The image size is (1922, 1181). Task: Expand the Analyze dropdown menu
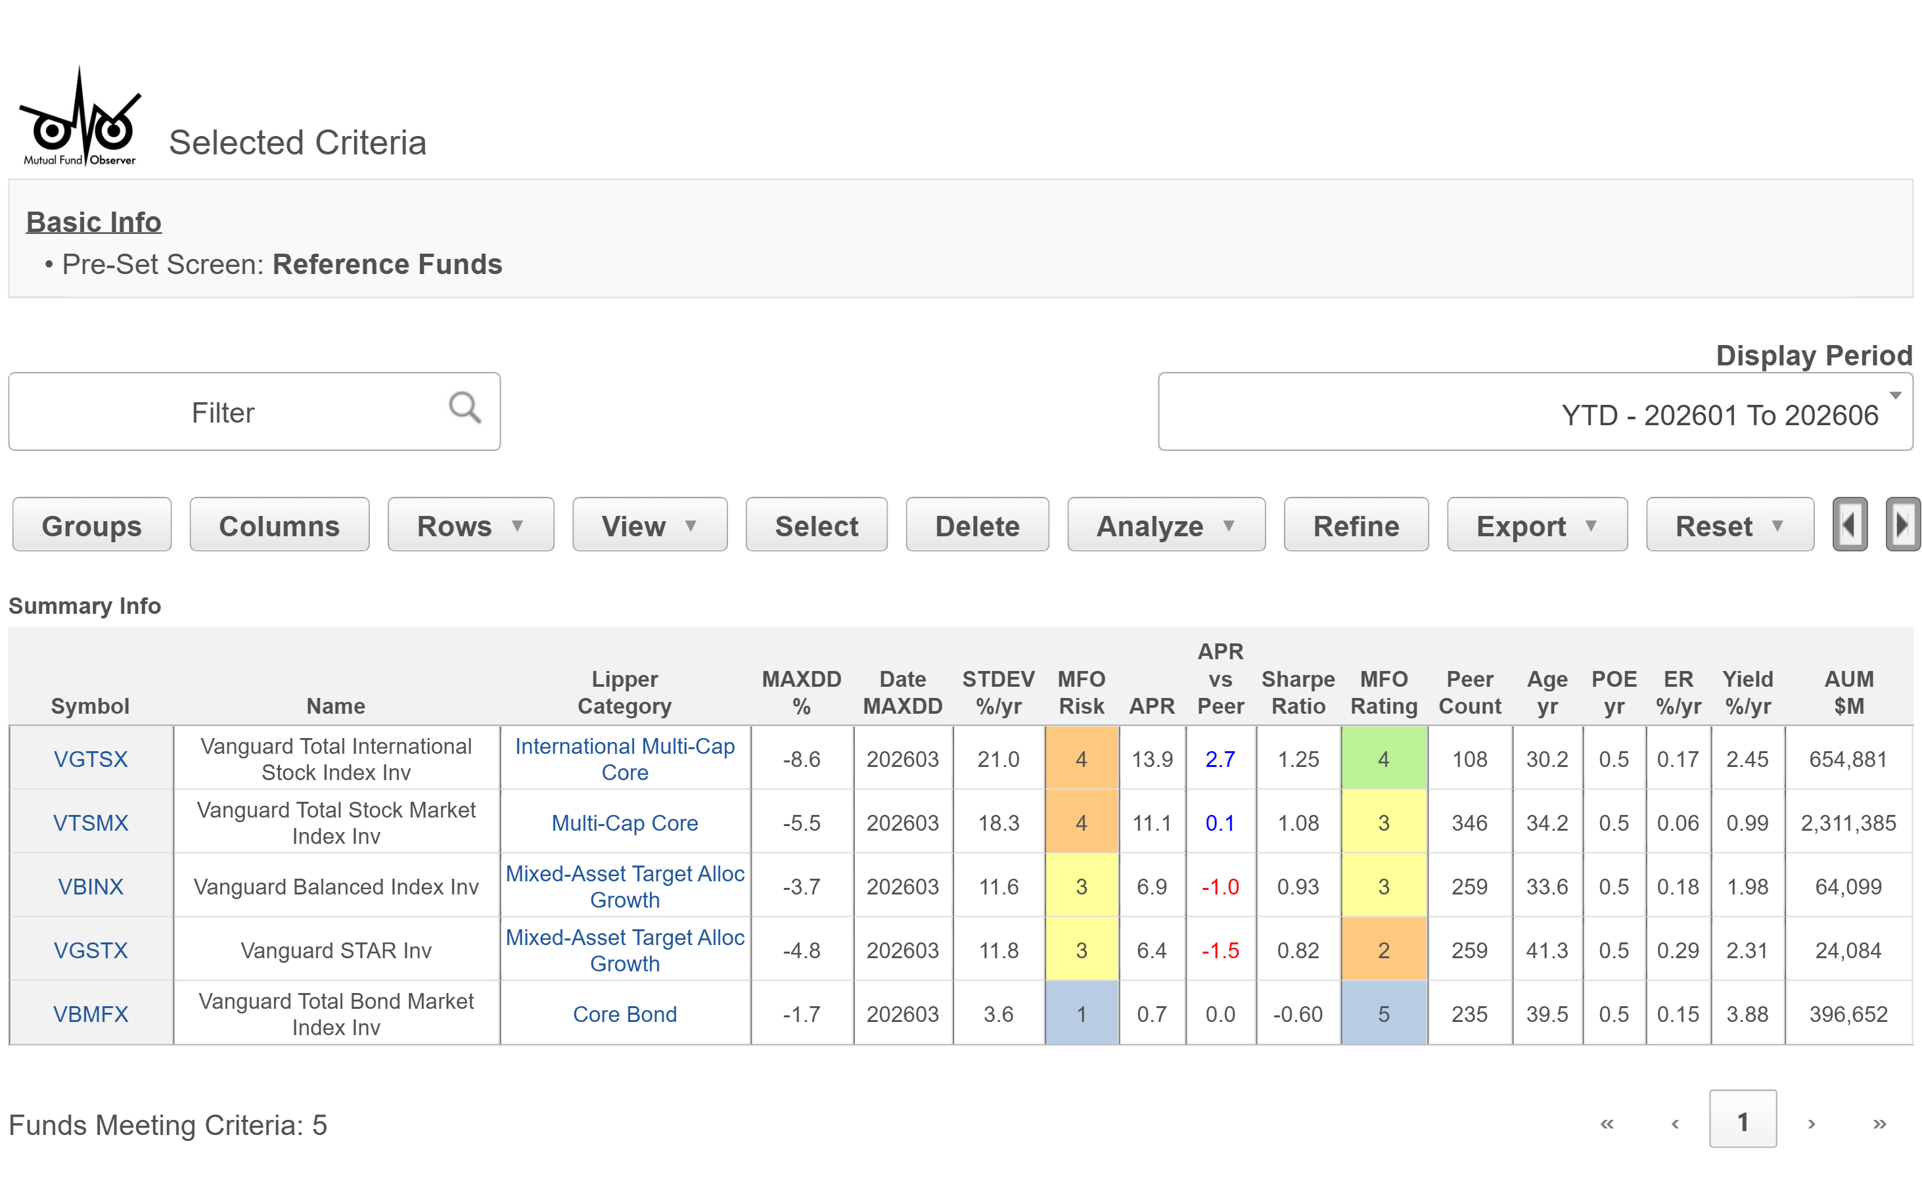click(x=1165, y=525)
